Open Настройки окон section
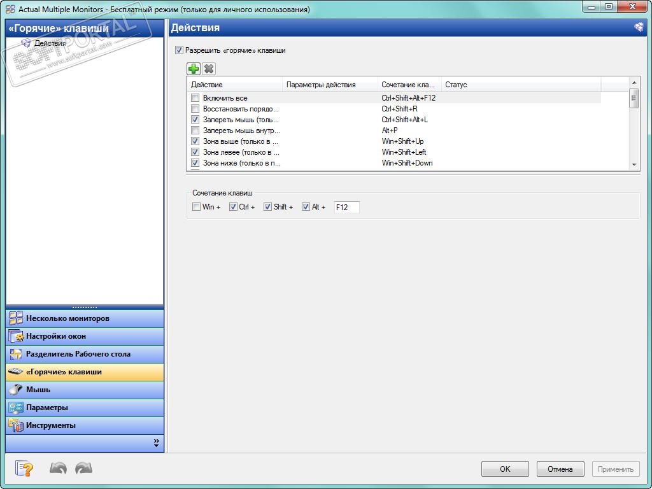 (85, 336)
